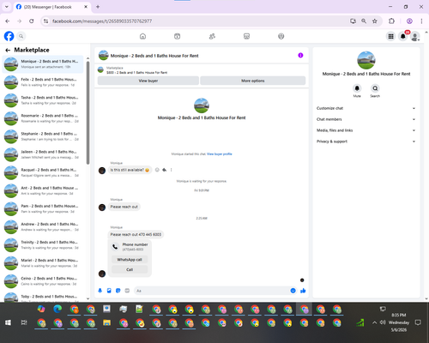Click the conversation list scrollbar
Viewport: 429px width, 343px height.
coord(88,113)
